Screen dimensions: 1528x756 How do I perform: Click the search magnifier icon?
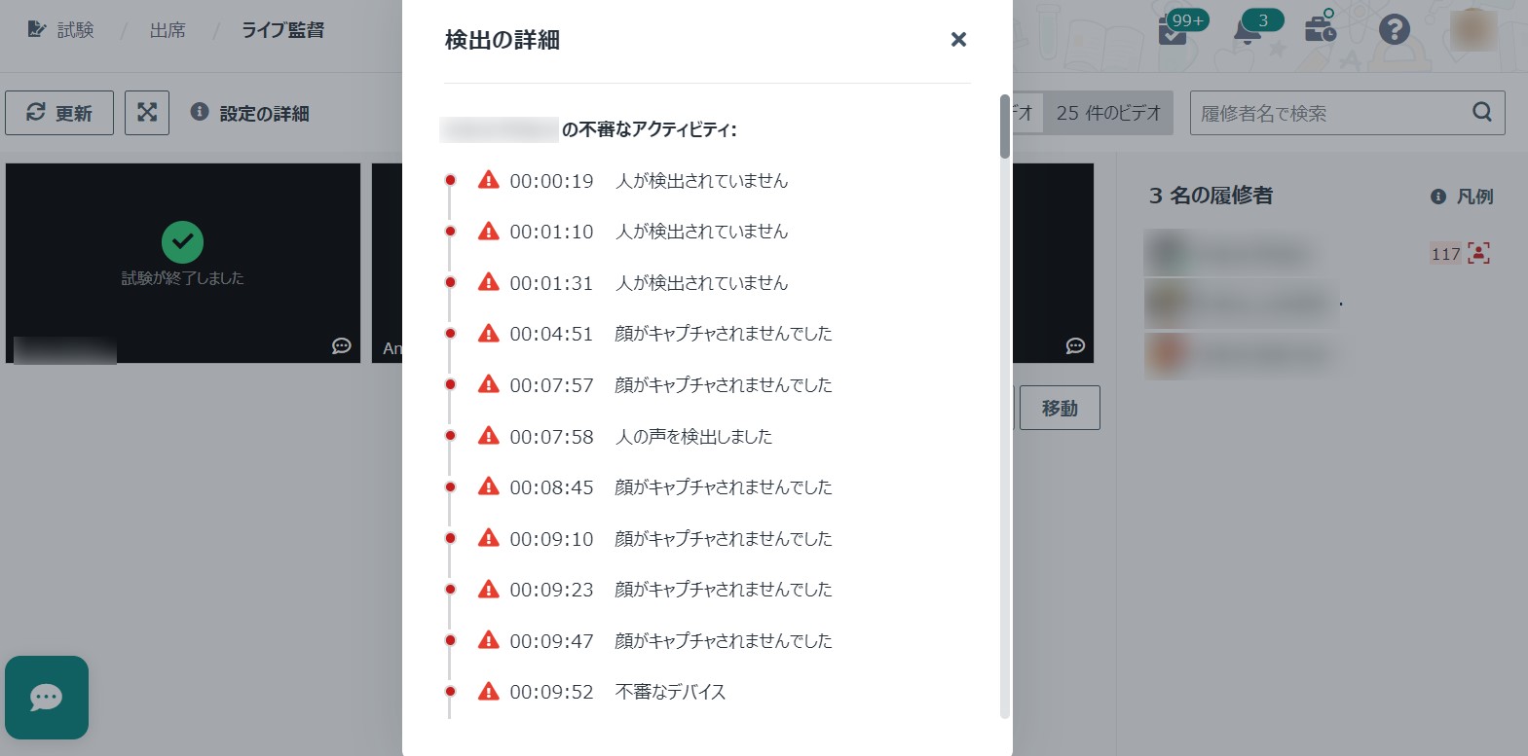coord(1482,112)
